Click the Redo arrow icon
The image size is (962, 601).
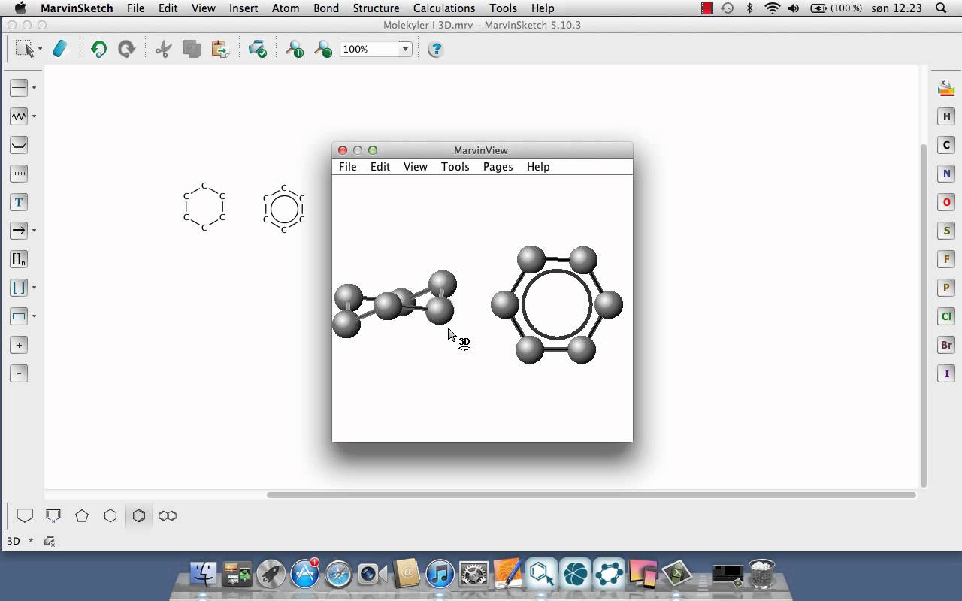(x=126, y=50)
